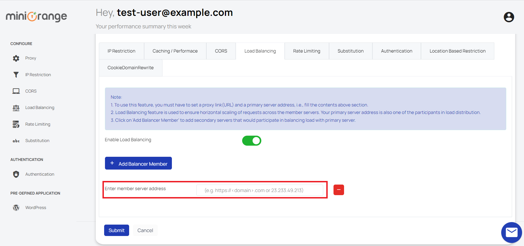The width and height of the screenshot is (524, 246).
Task: Click the CONFIGURE section heading
Action: tap(21, 44)
